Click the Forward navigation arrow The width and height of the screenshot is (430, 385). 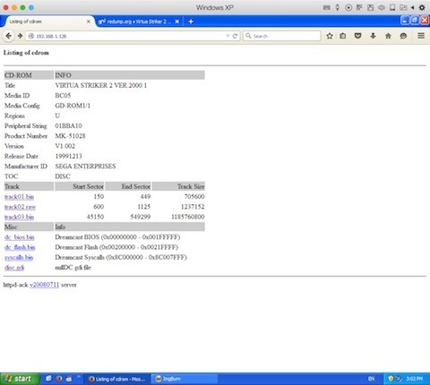(20, 36)
